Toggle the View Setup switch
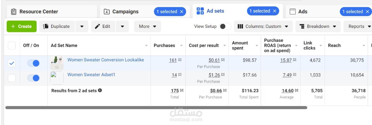 [225, 26]
